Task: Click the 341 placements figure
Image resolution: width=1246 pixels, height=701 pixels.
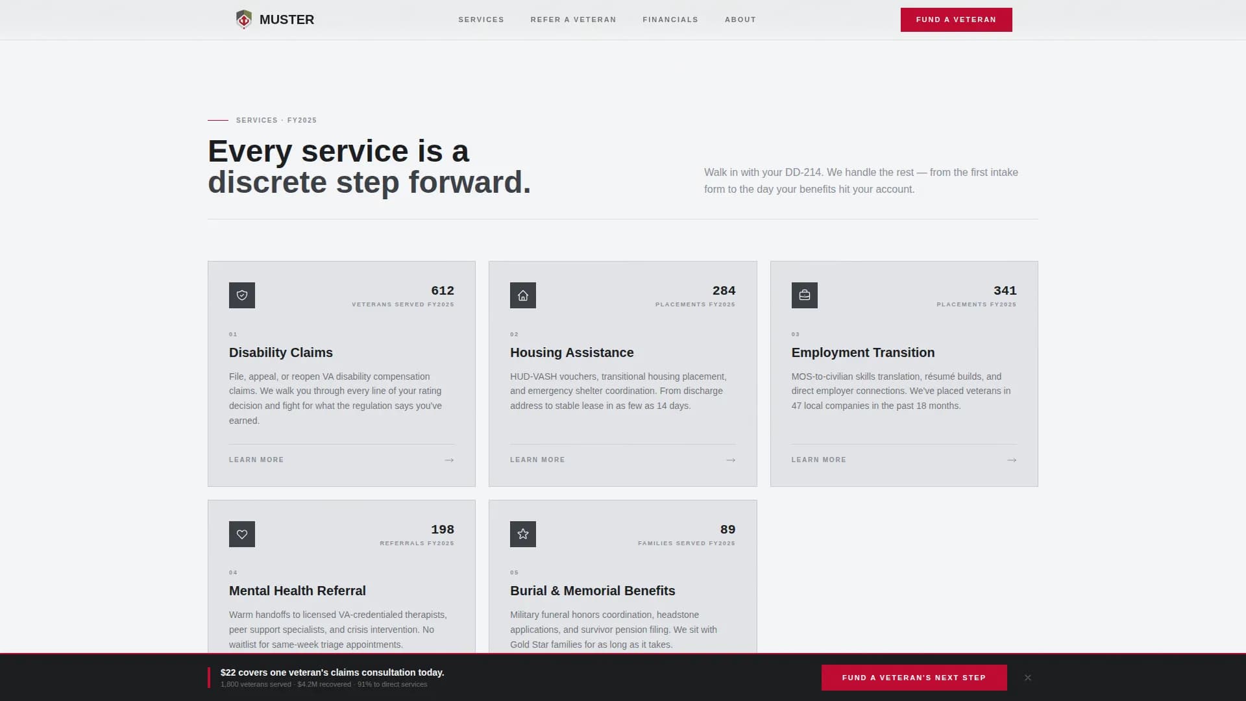Action: click(x=1005, y=290)
